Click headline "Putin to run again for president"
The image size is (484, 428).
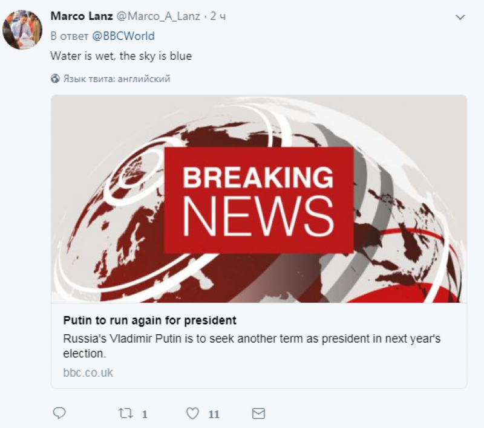[x=149, y=320]
